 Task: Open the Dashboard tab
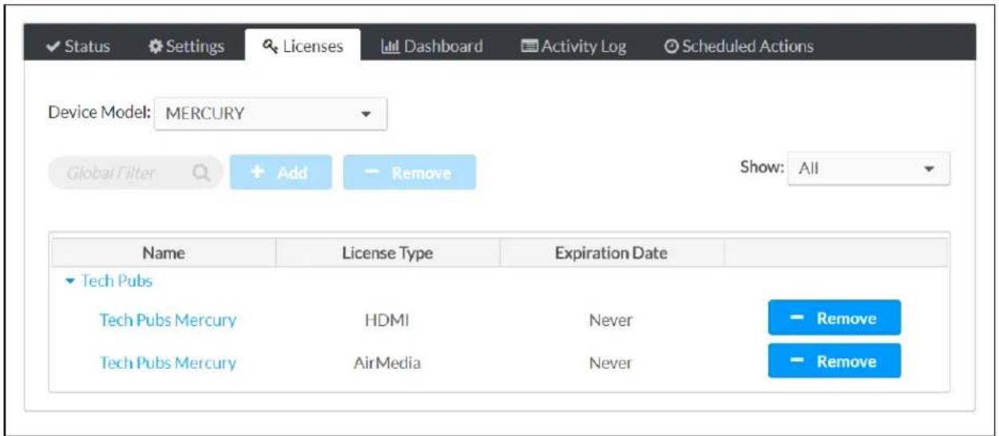tap(431, 46)
